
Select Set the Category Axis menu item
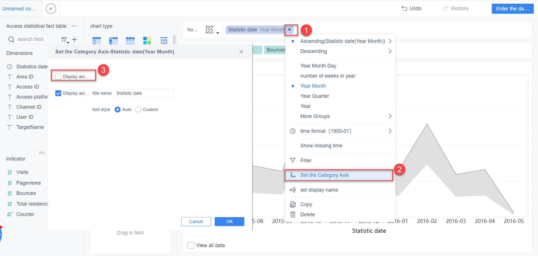pyautogui.click(x=339, y=175)
